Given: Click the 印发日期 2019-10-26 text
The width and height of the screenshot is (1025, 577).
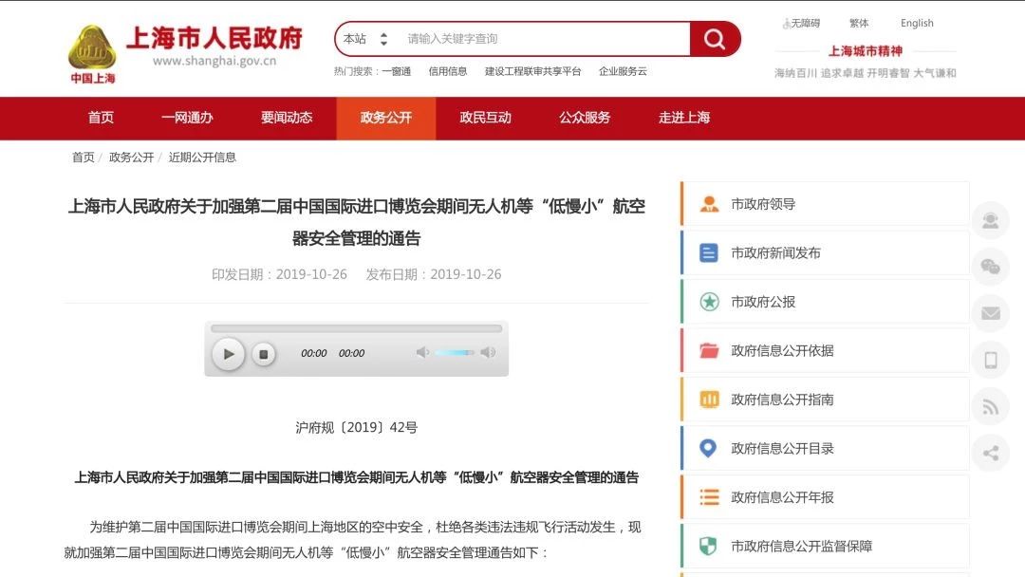Looking at the screenshot, I should pos(279,274).
